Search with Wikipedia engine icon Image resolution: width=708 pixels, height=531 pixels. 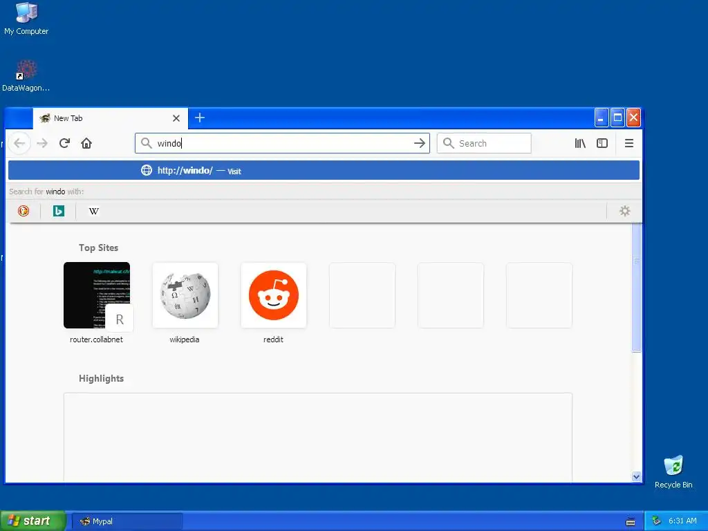pyautogui.click(x=94, y=211)
